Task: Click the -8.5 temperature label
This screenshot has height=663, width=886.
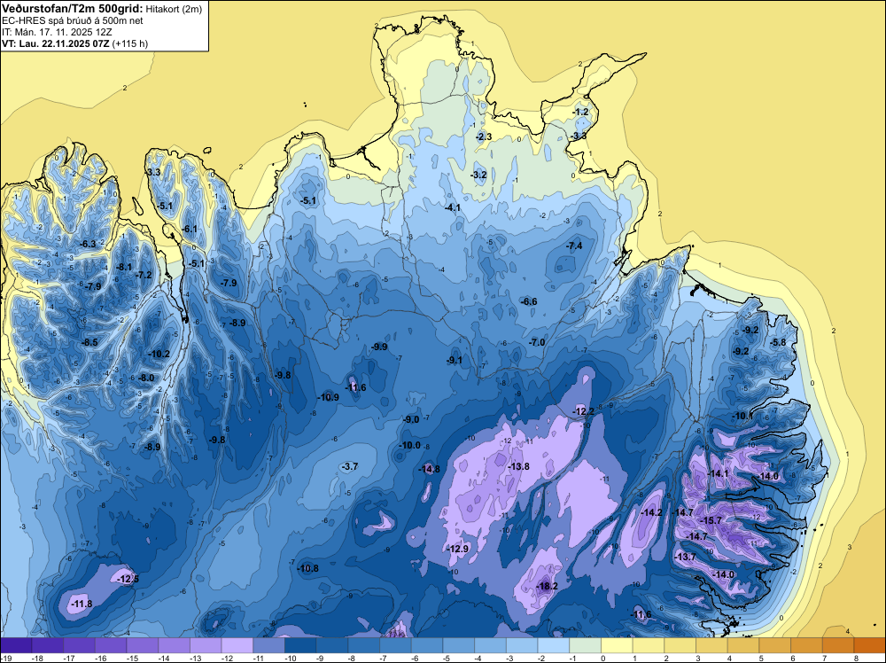Action: [x=89, y=342]
